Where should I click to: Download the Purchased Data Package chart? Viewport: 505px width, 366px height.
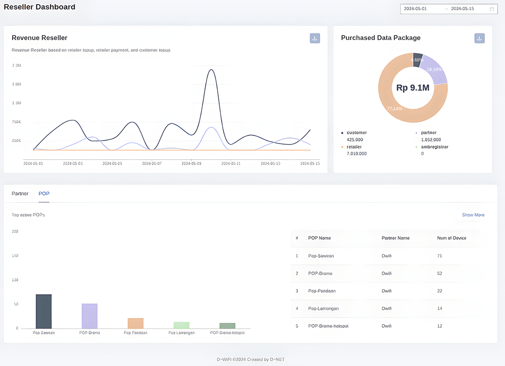479,38
